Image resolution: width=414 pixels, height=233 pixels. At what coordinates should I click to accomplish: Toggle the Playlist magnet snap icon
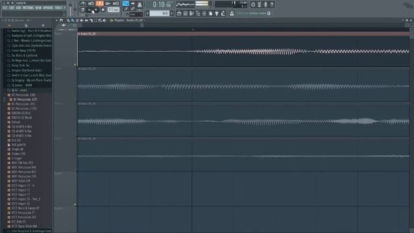(x=61, y=20)
